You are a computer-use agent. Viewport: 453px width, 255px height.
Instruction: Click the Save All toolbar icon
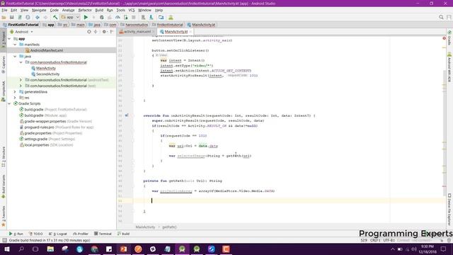pyautogui.click(x=12, y=17)
